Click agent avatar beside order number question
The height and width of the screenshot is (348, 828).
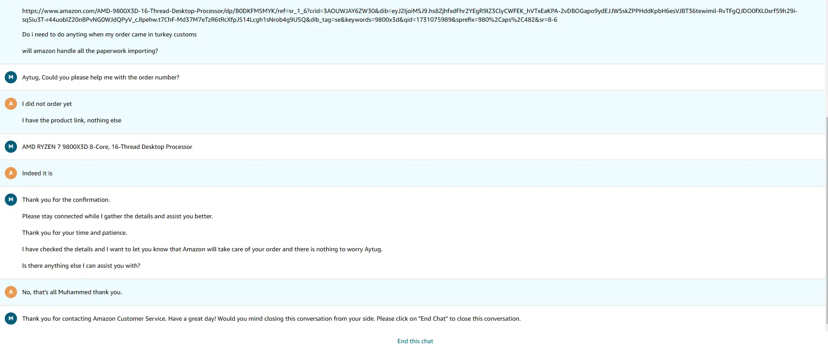click(x=11, y=77)
